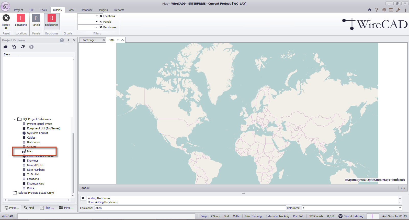This screenshot has width=409, height=220.
Task: Collapse SQL Project Databases tree node
Action: click(x=15, y=119)
